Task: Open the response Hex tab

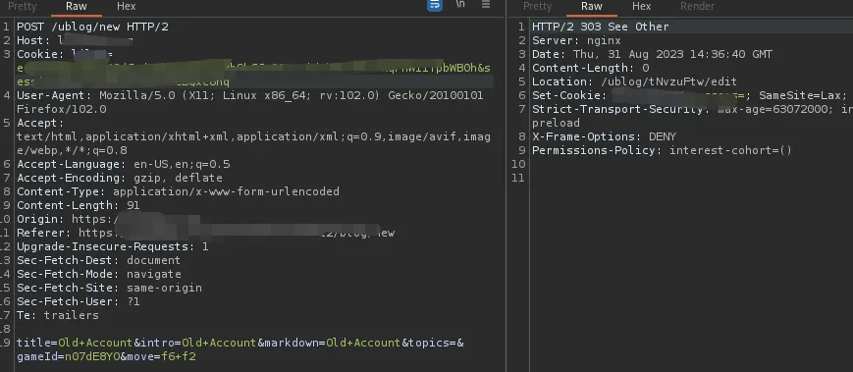Action: pyautogui.click(x=641, y=7)
